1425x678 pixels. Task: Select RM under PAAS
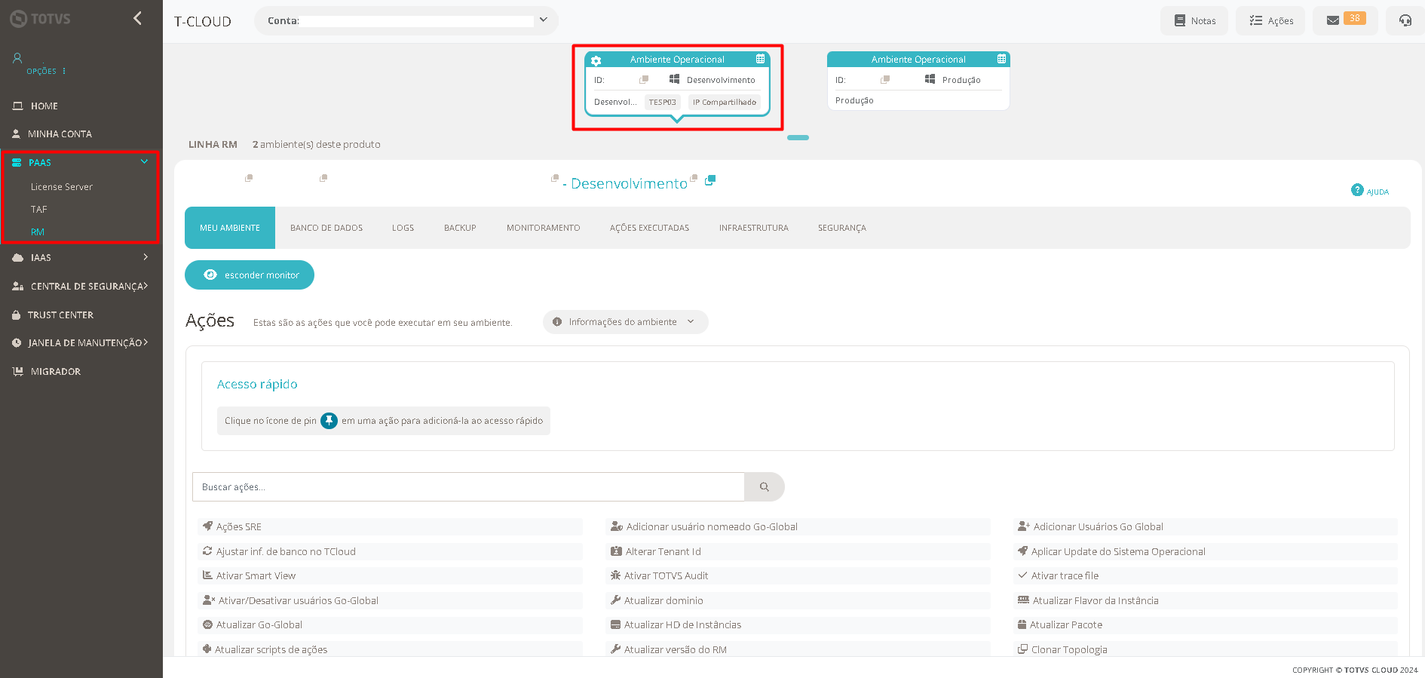38,232
